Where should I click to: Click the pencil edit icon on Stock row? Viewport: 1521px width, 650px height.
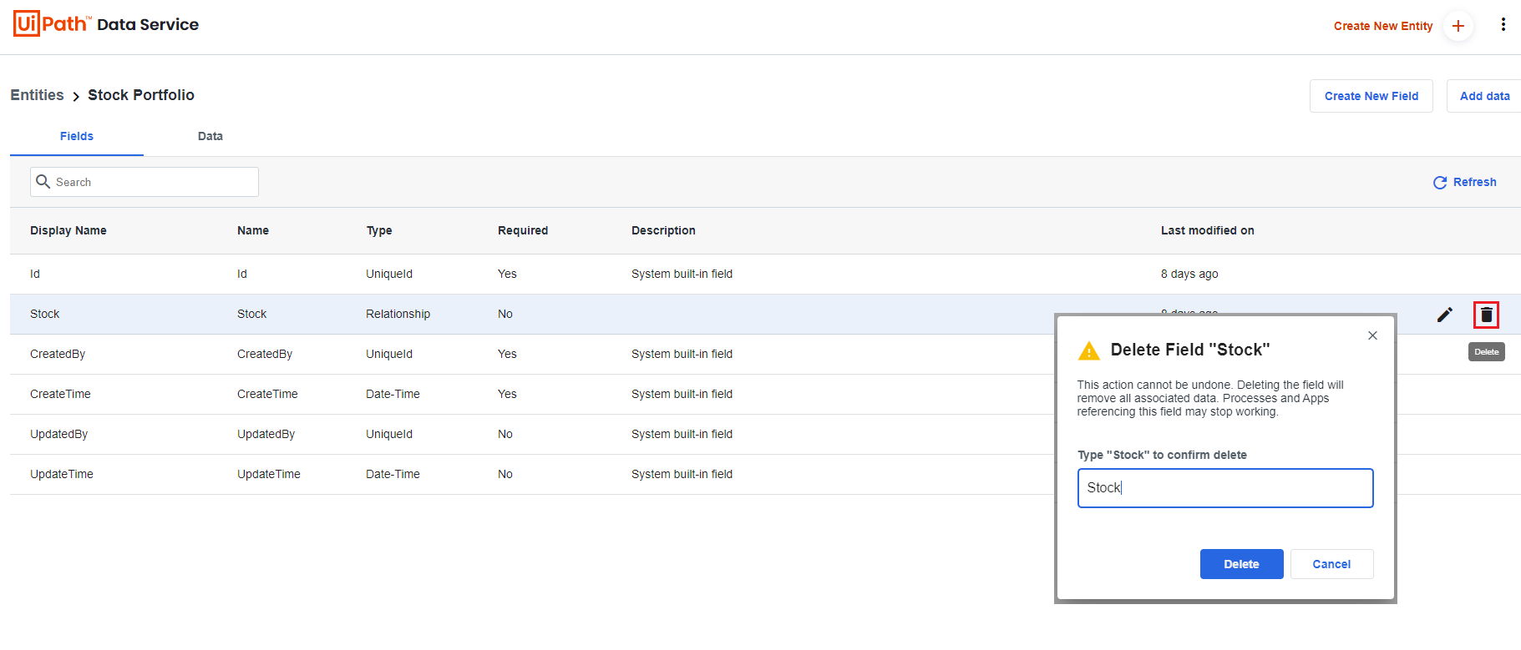pyautogui.click(x=1445, y=315)
